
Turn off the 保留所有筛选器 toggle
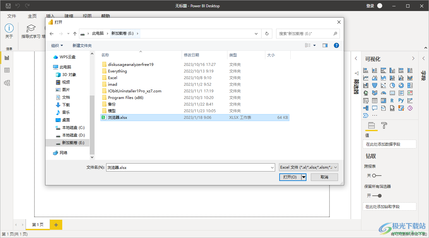[377, 196]
